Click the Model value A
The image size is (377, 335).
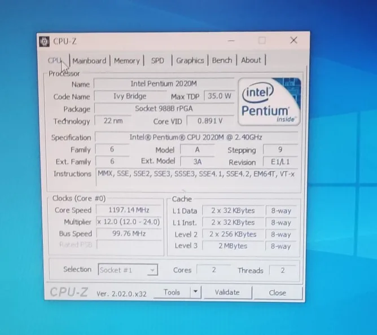197,149
